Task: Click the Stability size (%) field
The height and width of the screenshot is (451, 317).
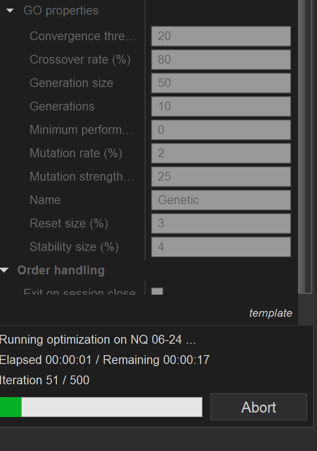Action: [x=220, y=246]
